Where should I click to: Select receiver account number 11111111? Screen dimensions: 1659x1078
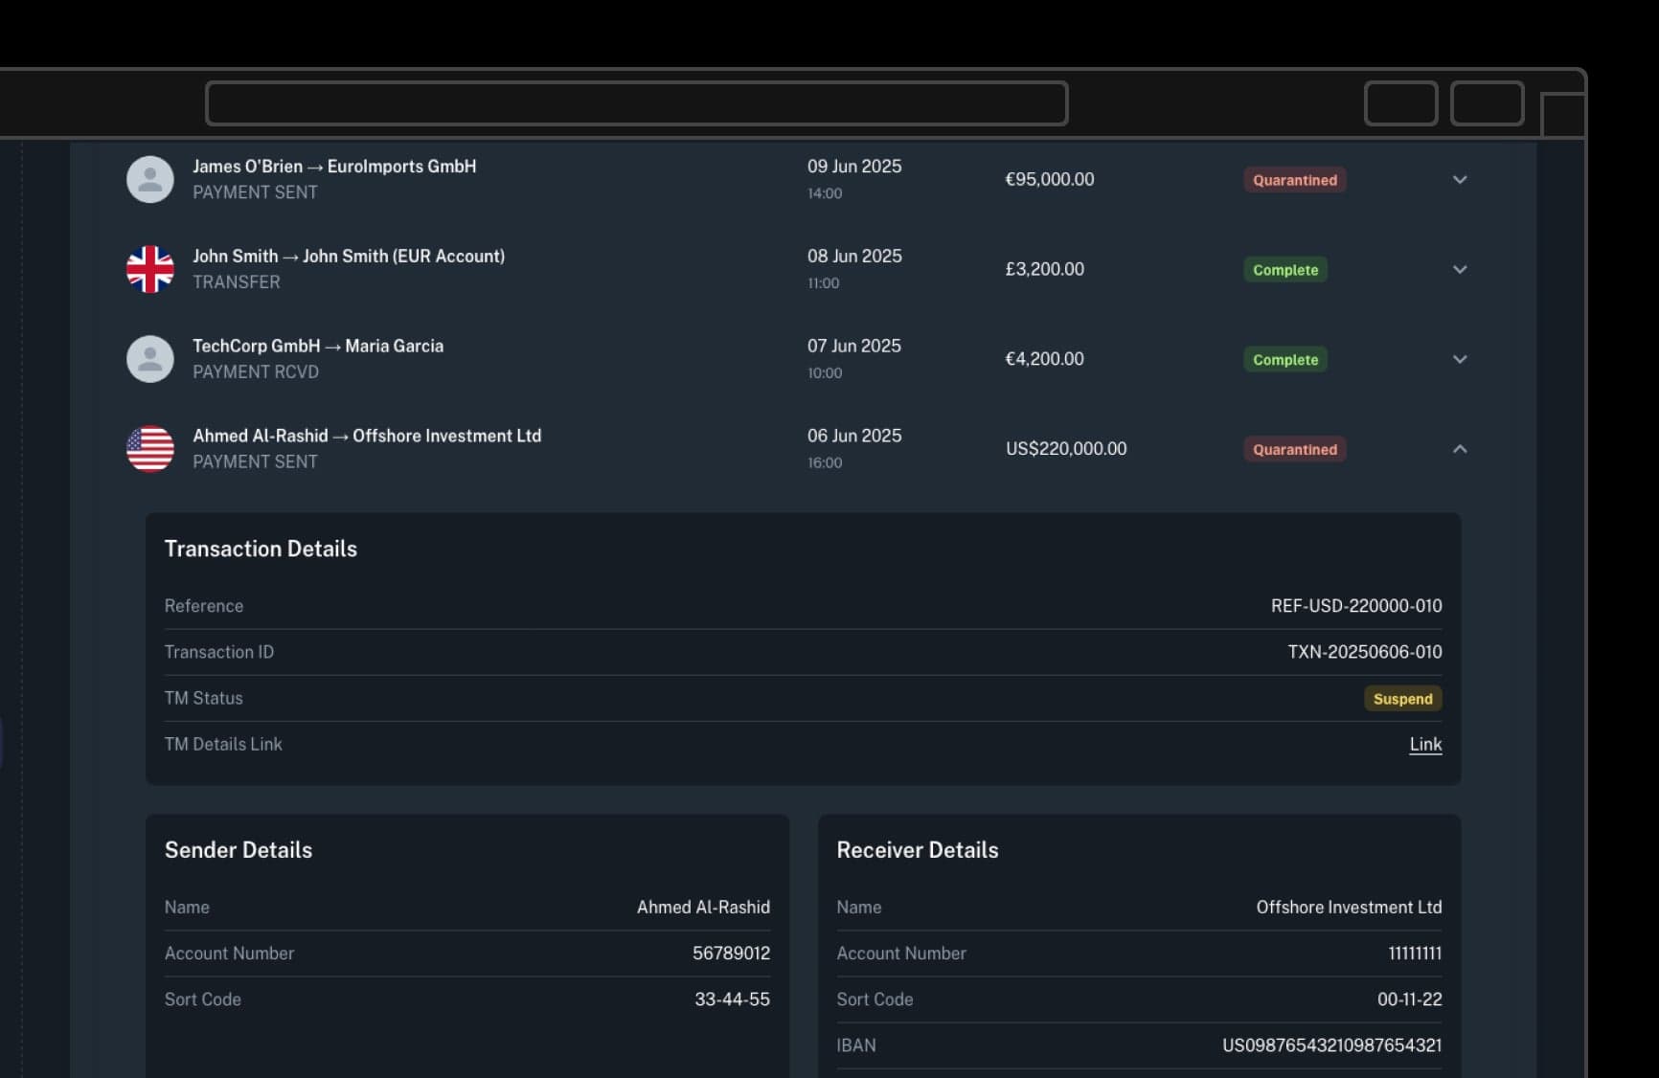click(1415, 954)
